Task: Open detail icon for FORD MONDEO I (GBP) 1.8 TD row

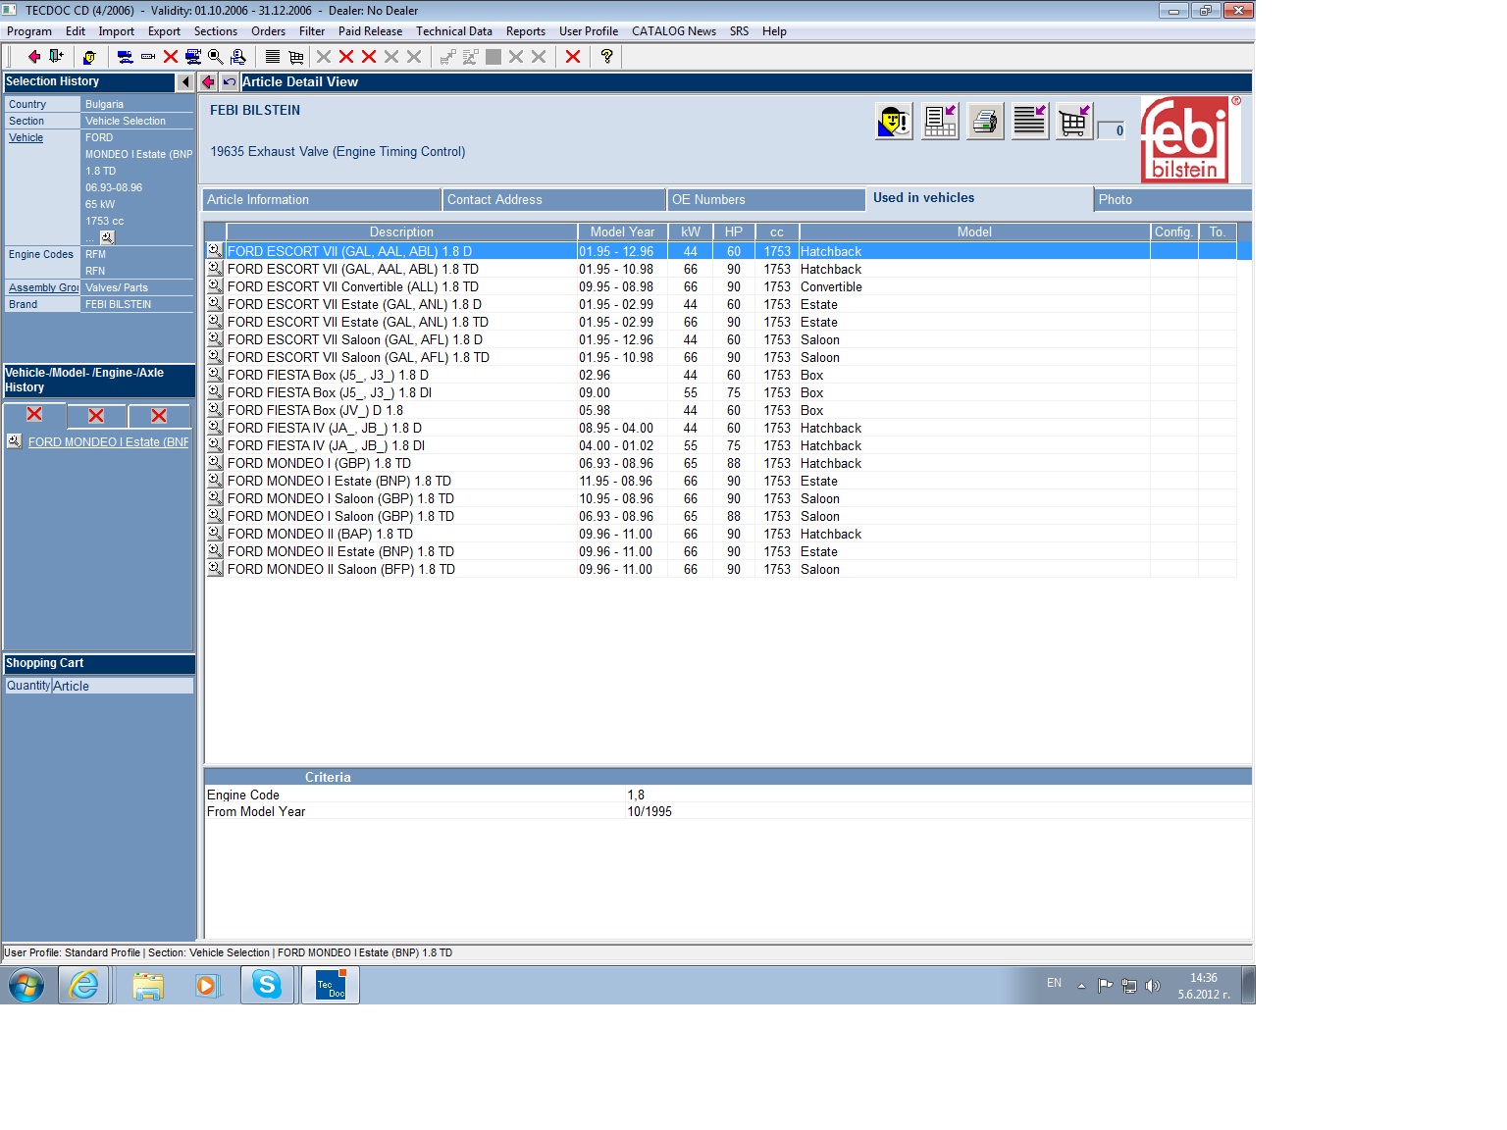Action: coord(214,463)
